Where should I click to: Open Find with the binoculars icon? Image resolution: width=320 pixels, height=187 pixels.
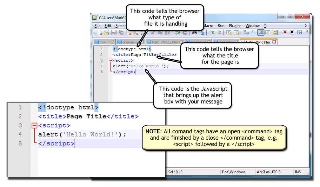[x=195, y=32]
